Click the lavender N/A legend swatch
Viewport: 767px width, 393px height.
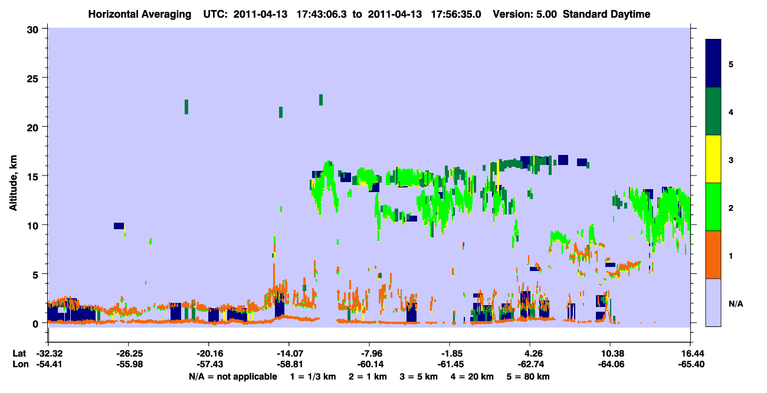713,302
